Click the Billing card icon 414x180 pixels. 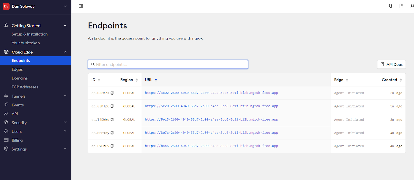click(x=6, y=140)
